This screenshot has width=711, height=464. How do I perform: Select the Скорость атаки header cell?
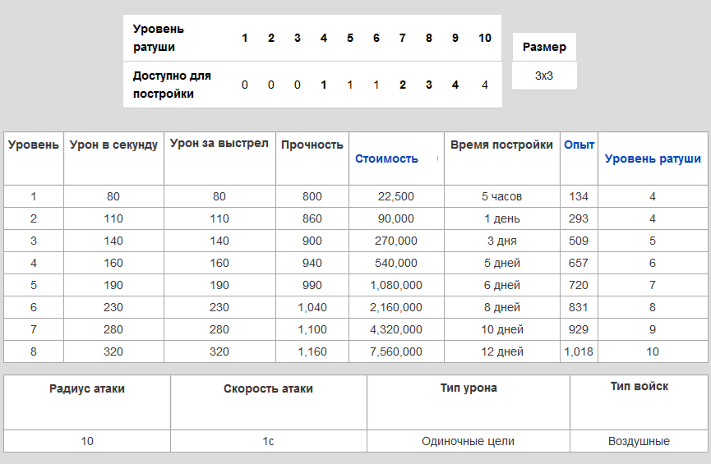(268, 389)
